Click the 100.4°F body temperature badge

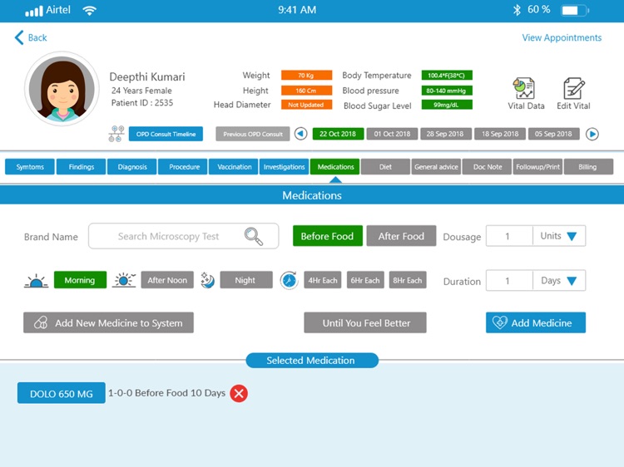tap(447, 75)
